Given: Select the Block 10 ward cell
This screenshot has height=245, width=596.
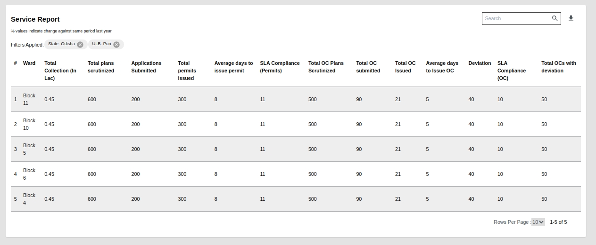Looking at the screenshot, I should click(x=29, y=124).
